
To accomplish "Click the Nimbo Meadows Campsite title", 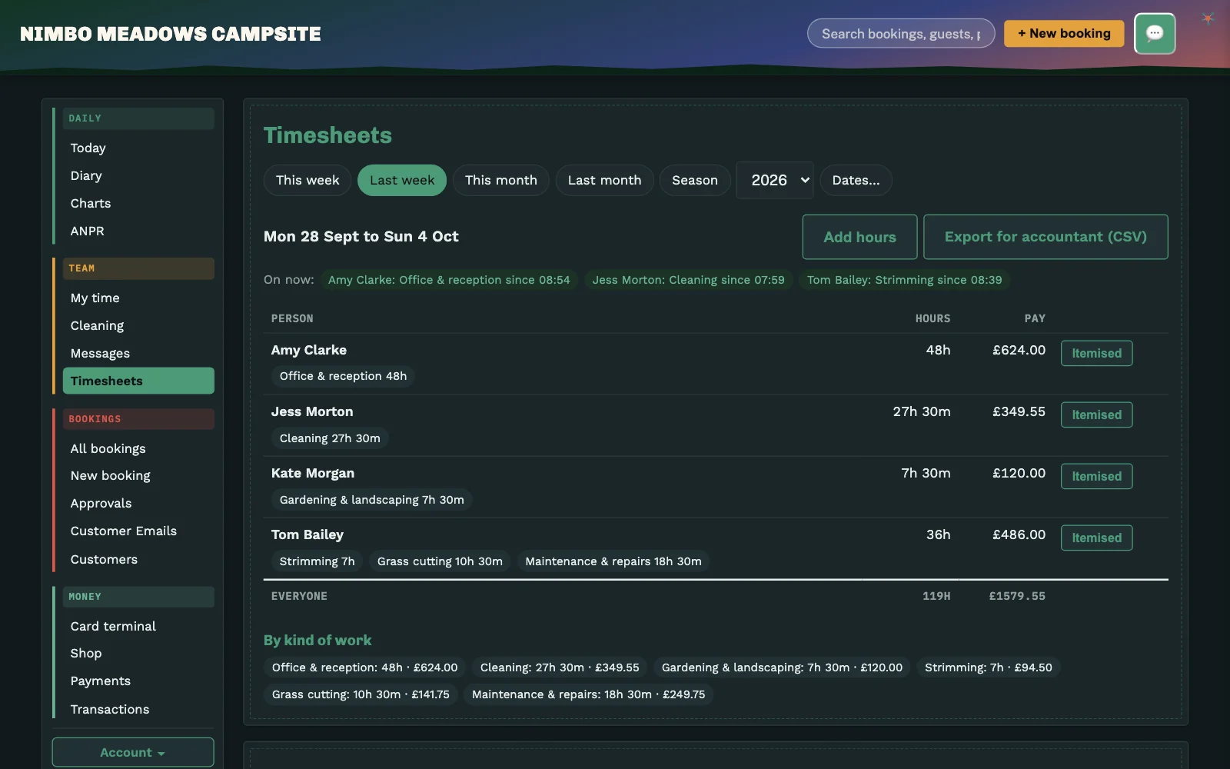I will [x=171, y=34].
